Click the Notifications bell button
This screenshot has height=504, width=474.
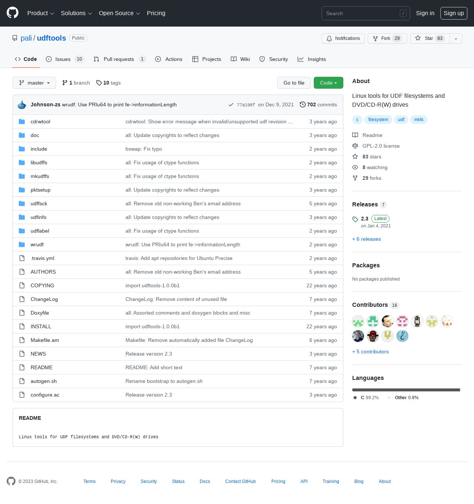(x=343, y=38)
